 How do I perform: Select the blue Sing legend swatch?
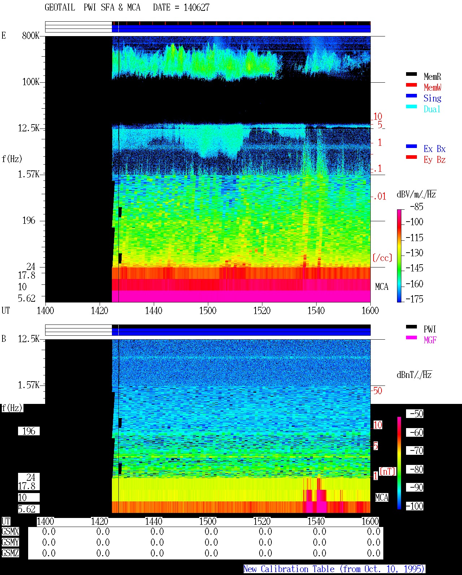point(411,96)
